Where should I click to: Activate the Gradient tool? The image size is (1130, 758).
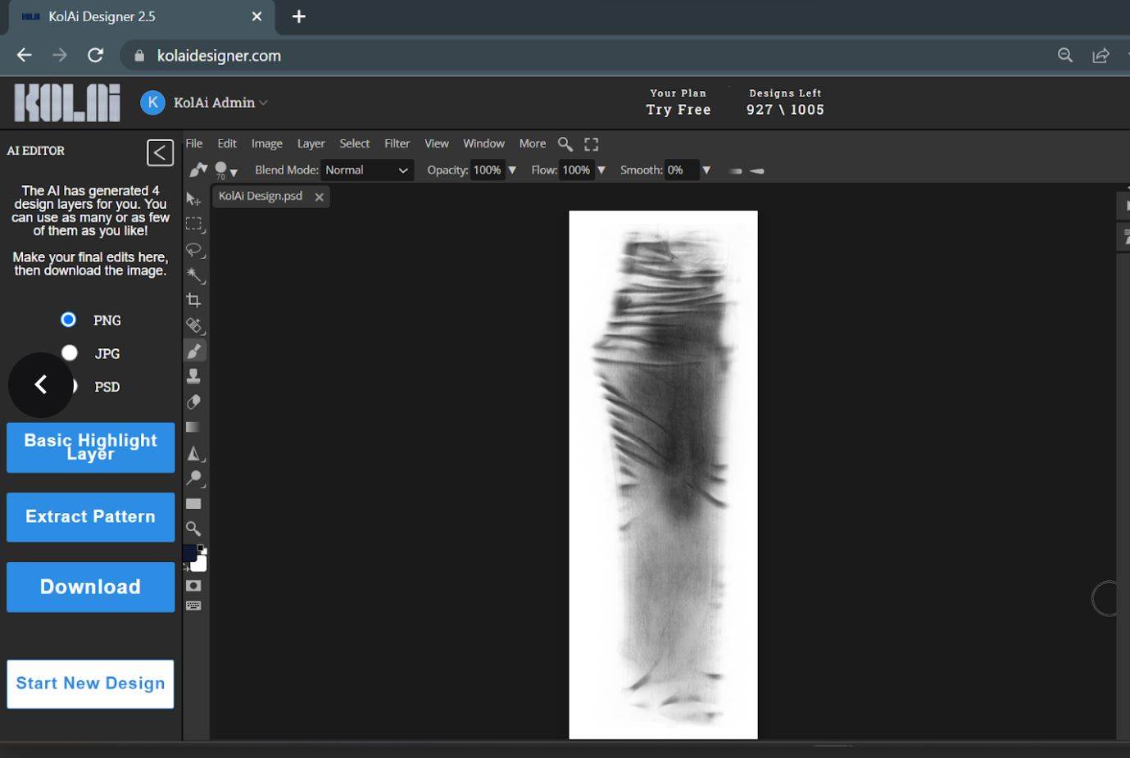click(x=193, y=427)
